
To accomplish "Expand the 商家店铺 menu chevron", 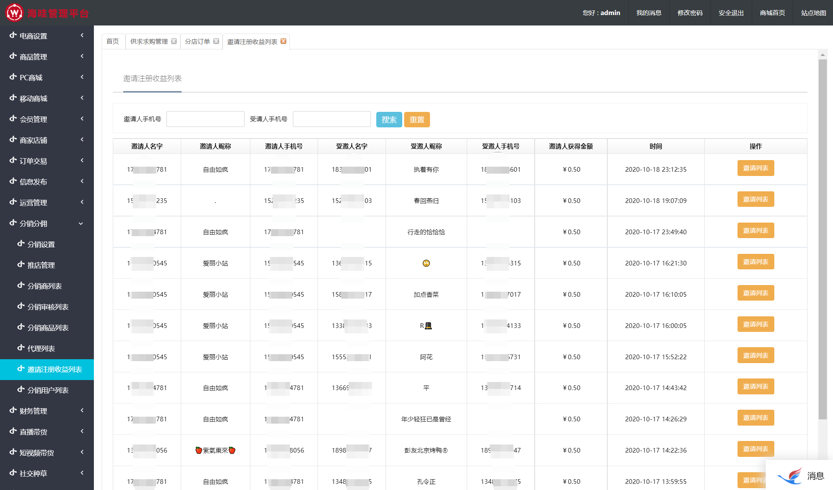I will click(82, 140).
